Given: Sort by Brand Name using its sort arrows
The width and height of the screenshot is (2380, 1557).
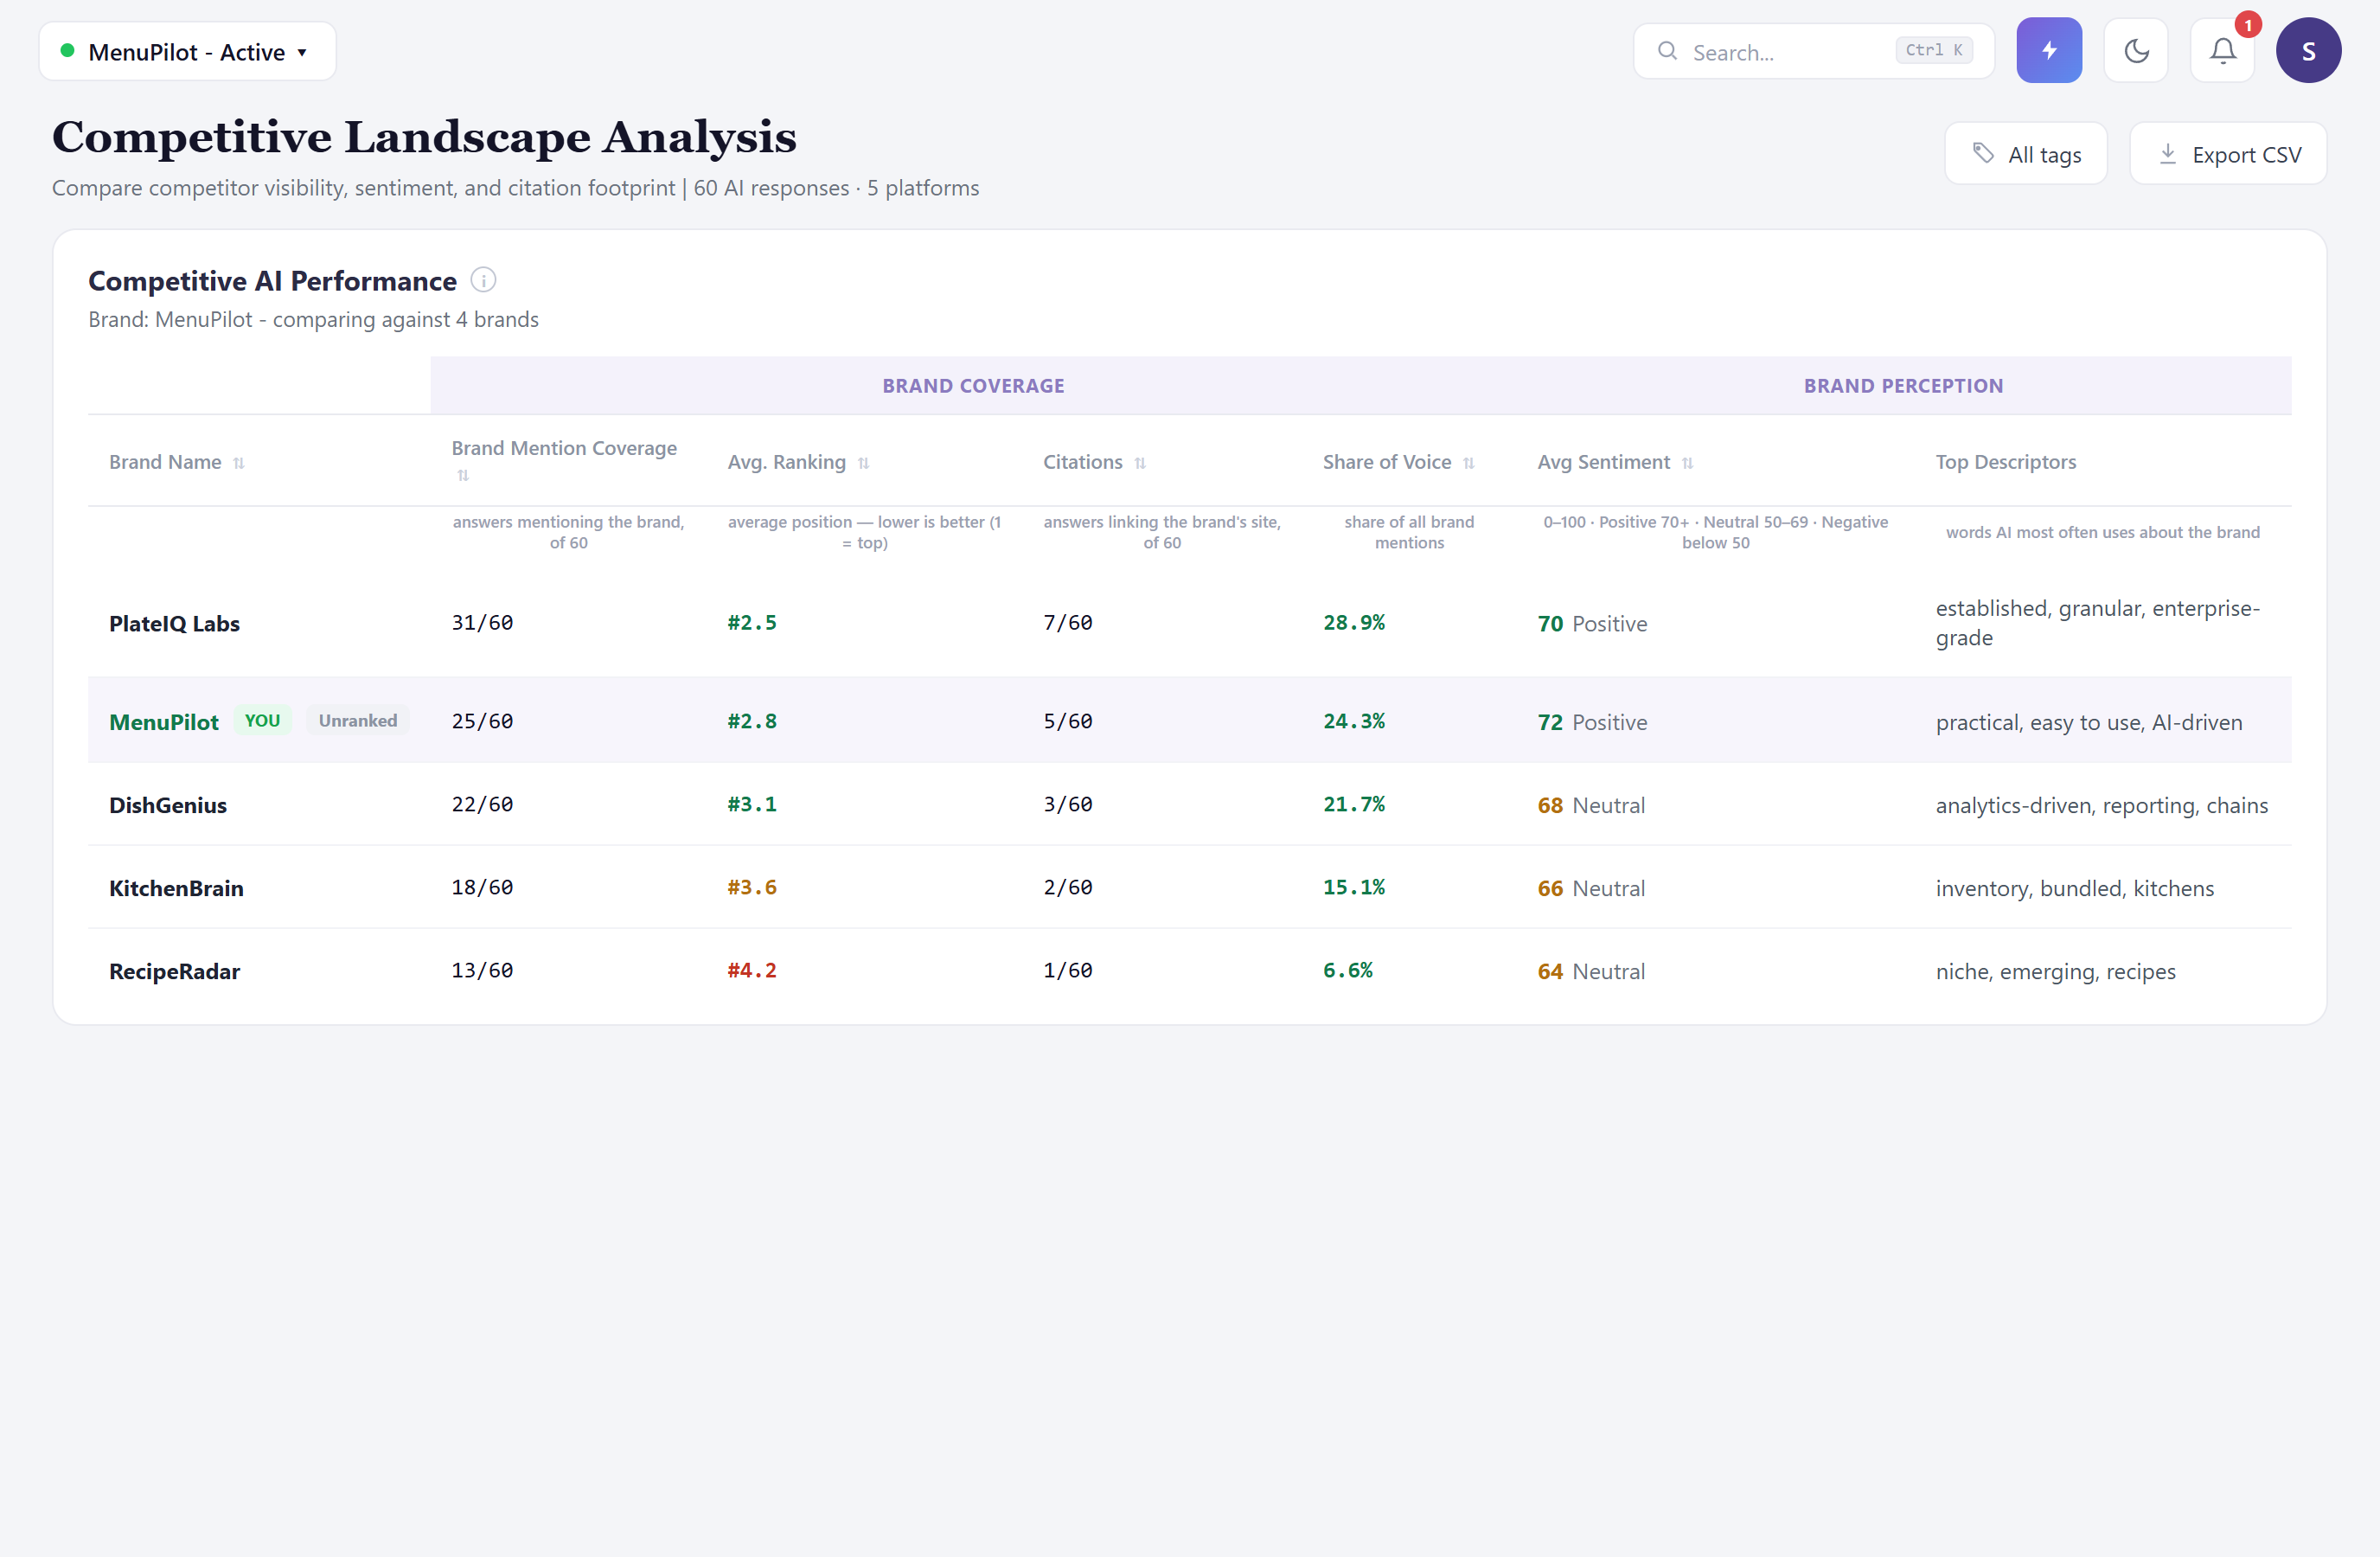Looking at the screenshot, I should click(239, 463).
